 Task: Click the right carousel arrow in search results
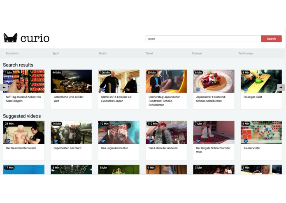point(281,88)
